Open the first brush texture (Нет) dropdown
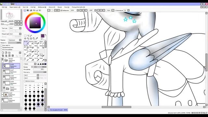Viewport: 208px width, 117px height. [32, 75]
